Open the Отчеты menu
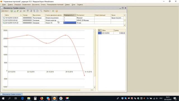This screenshot has height=101, width=179. pyautogui.click(x=43, y=4)
